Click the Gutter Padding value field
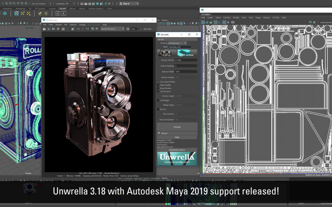This screenshot has height=207, width=332. coord(186,66)
